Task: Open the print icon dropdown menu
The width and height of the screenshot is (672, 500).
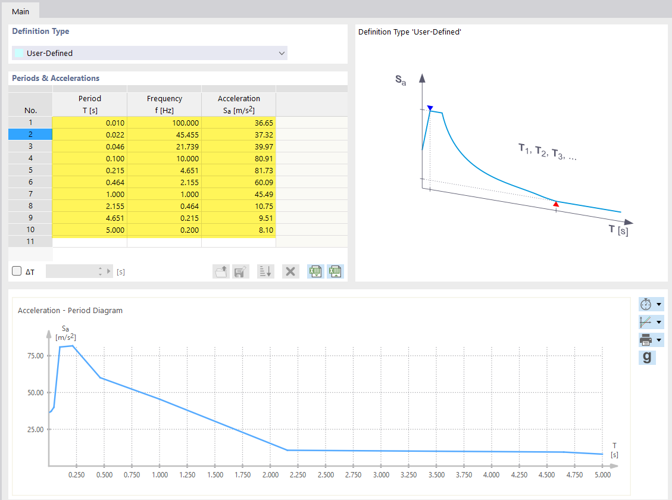Action: click(660, 339)
